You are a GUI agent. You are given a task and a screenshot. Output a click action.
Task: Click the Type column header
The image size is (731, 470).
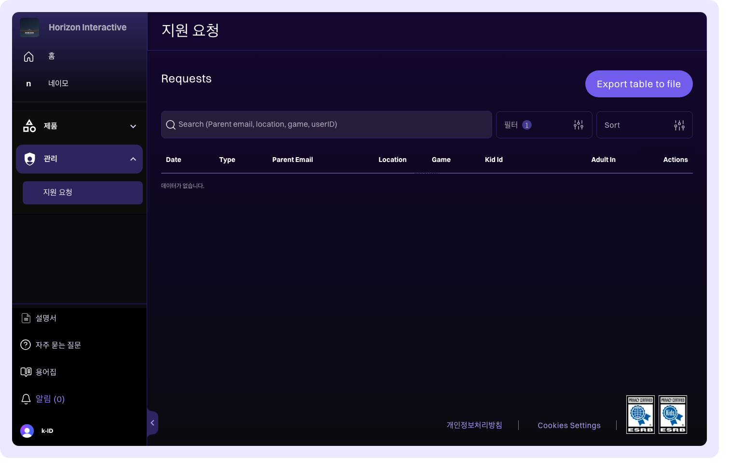227,160
